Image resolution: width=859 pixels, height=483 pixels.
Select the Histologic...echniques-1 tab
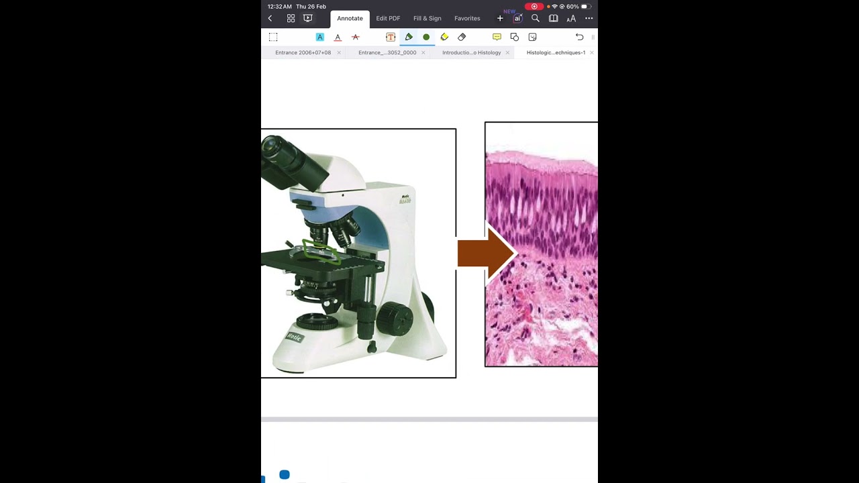point(556,52)
